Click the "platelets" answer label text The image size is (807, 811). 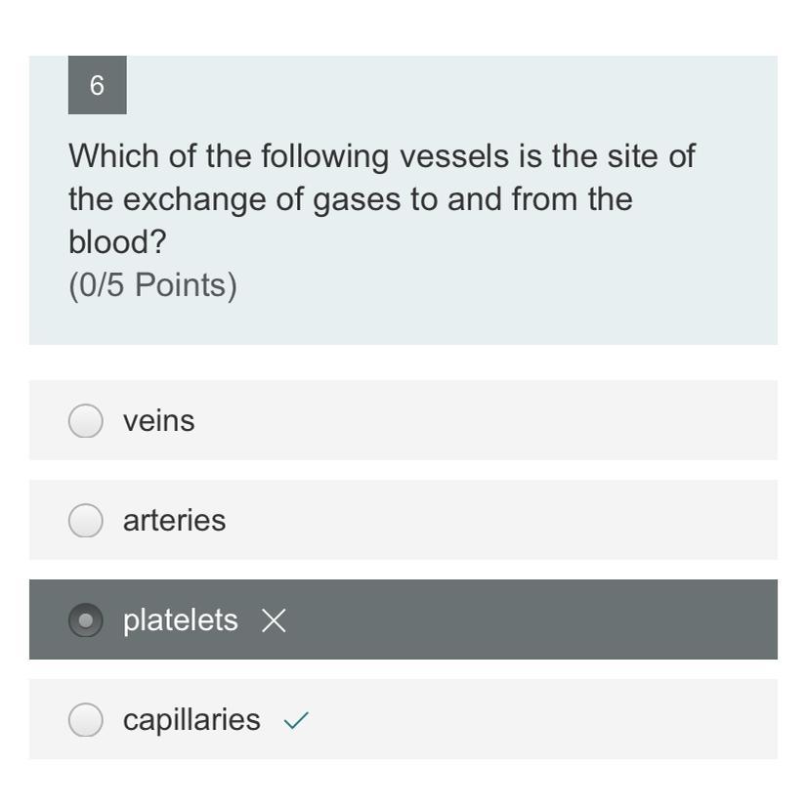point(180,620)
